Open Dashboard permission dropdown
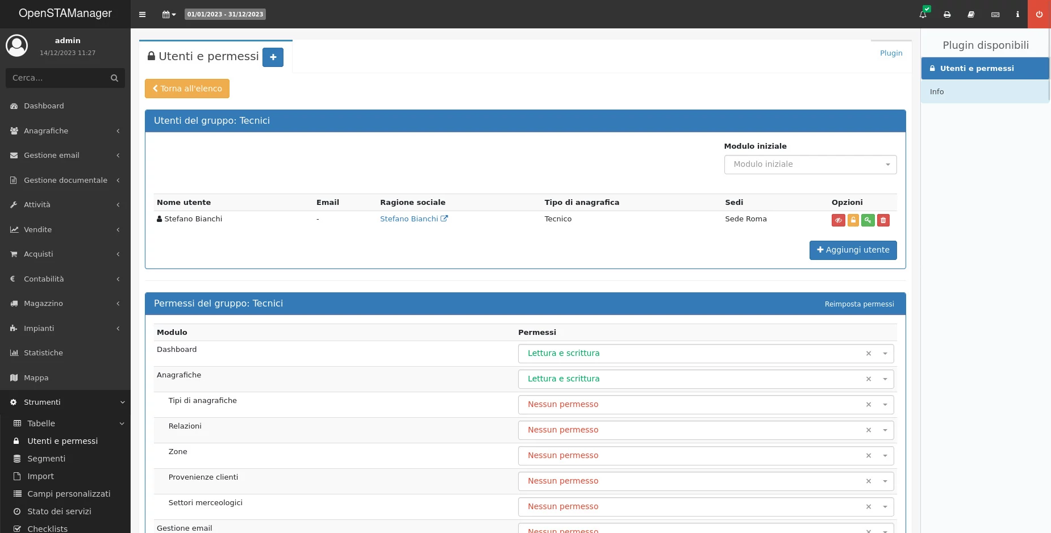Viewport: 1051px width, 533px height. tap(706, 354)
